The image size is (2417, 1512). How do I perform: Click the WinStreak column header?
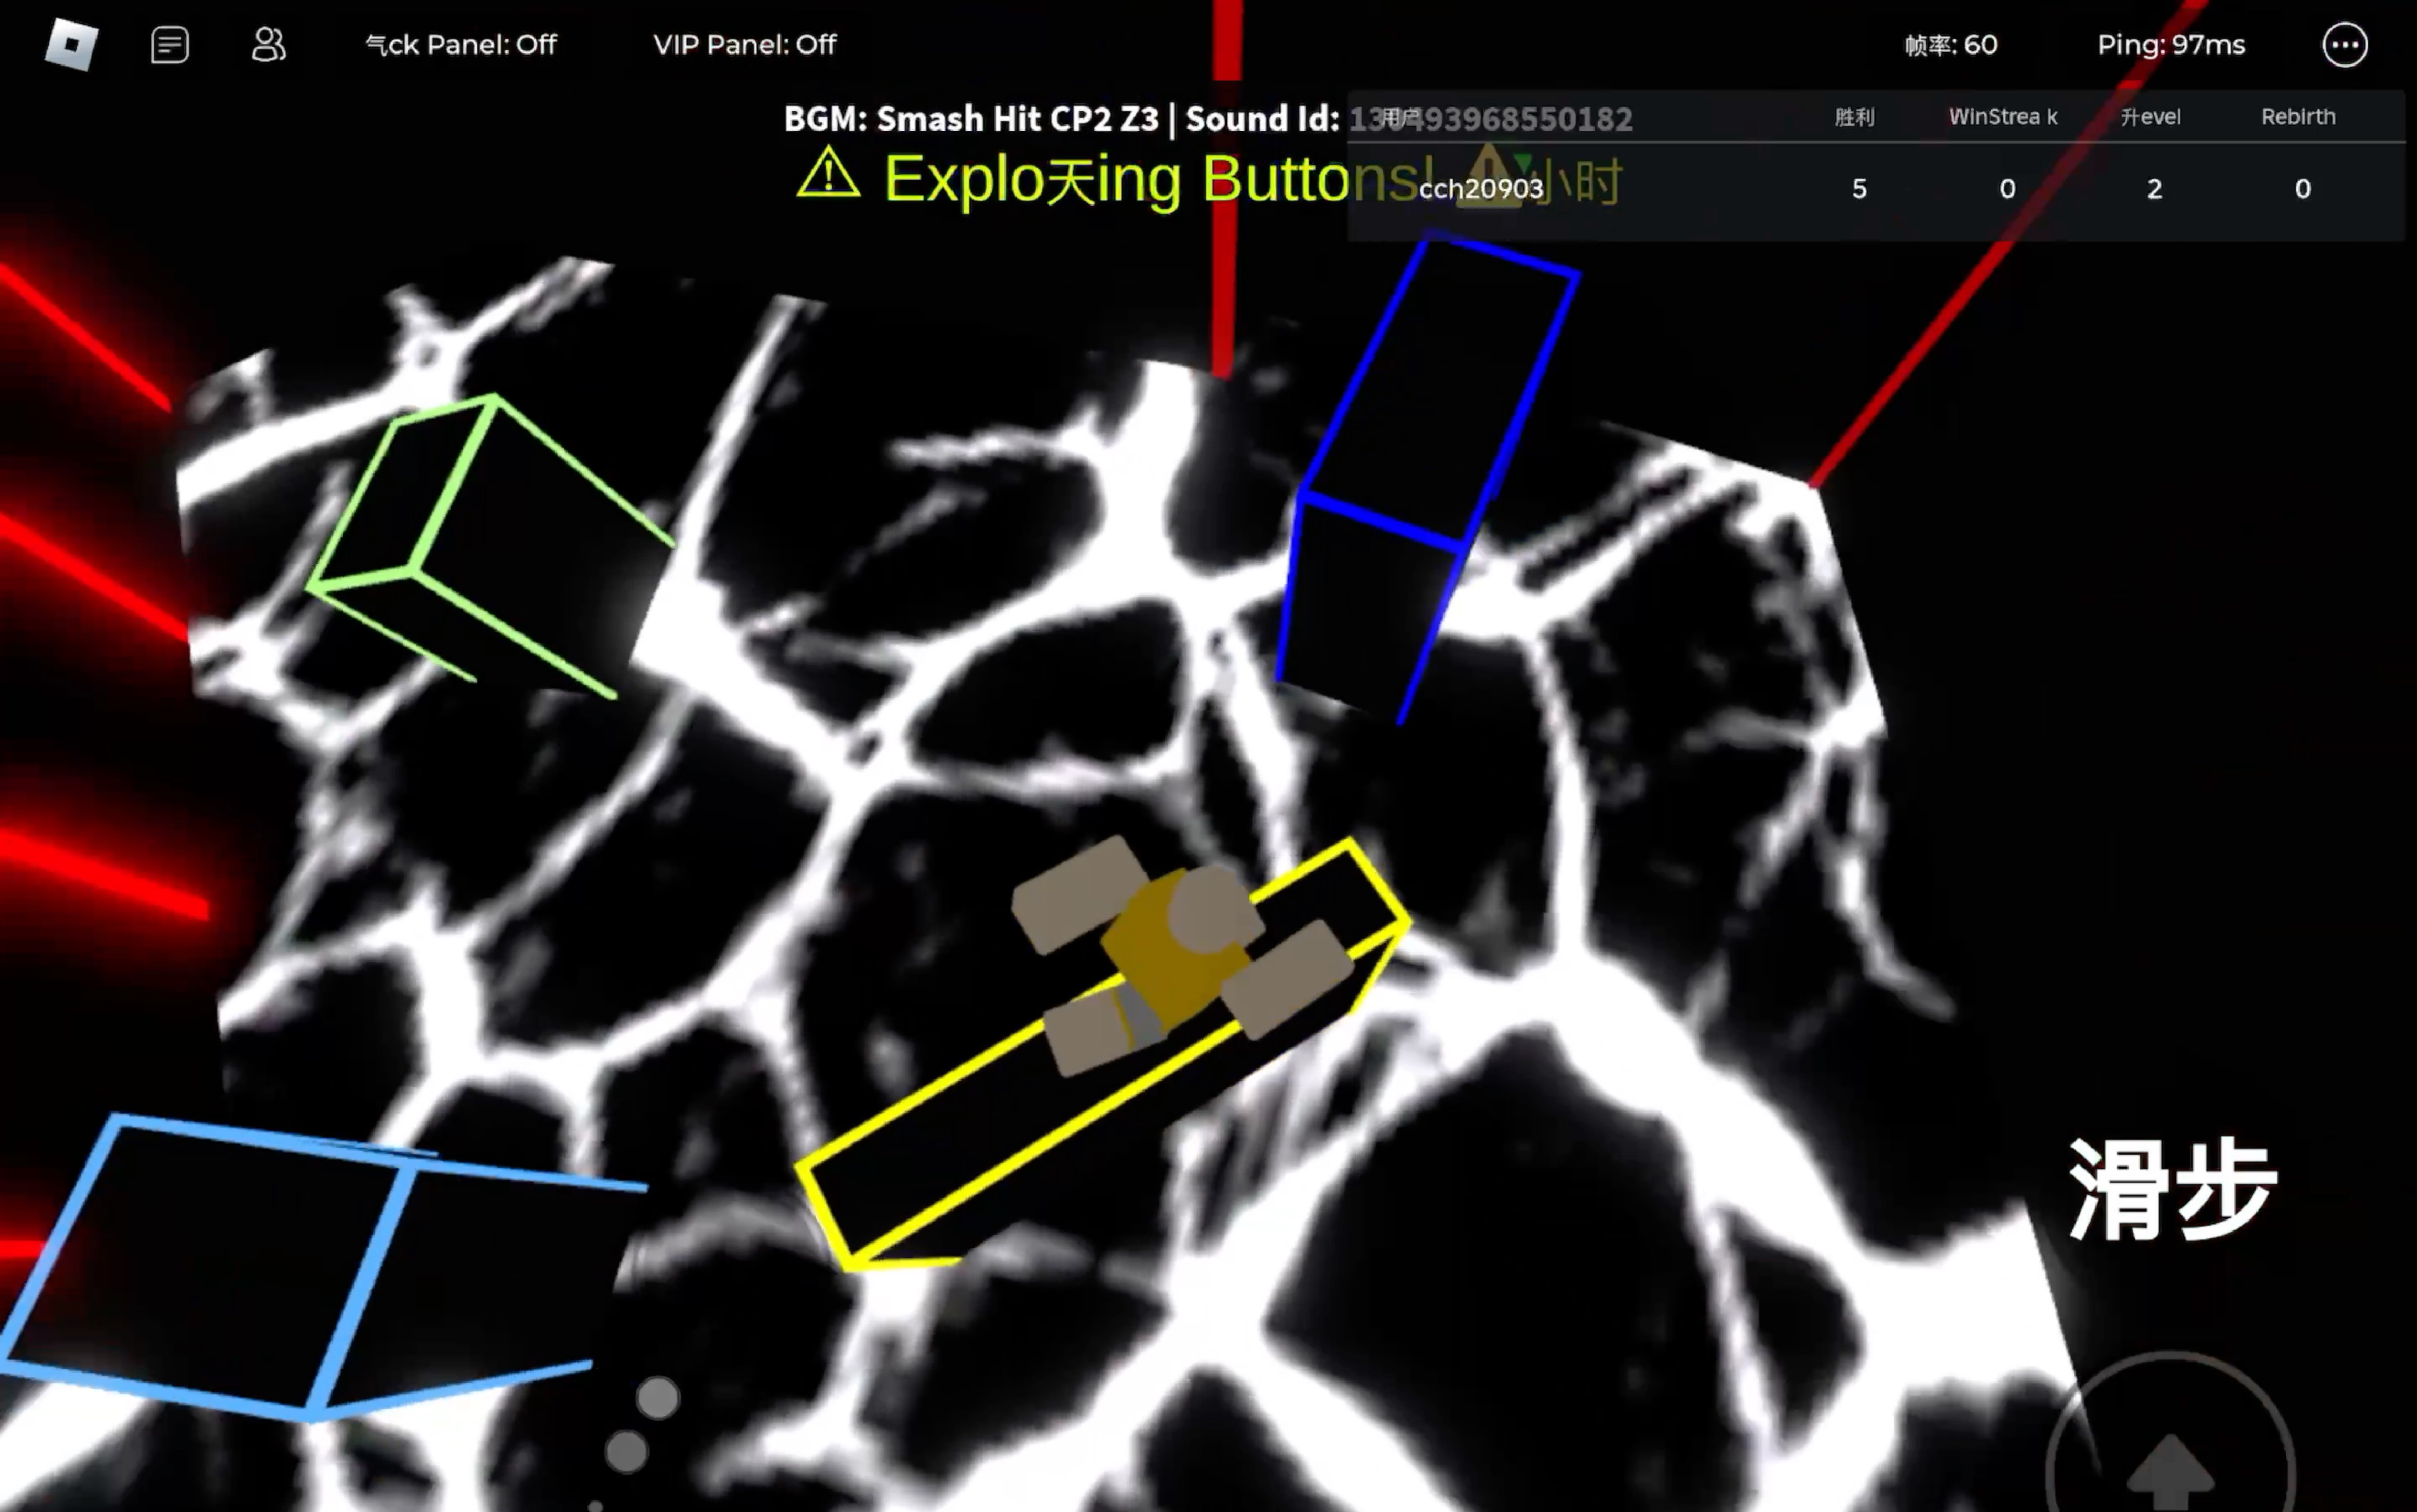click(x=2003, y=117)
